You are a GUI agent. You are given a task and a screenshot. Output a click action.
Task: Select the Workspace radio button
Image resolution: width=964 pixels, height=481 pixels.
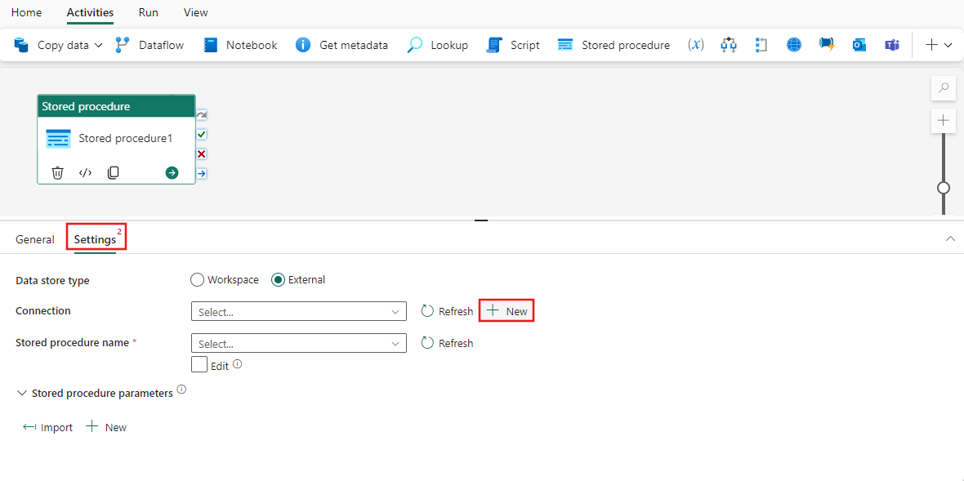(x=197, y=279)
